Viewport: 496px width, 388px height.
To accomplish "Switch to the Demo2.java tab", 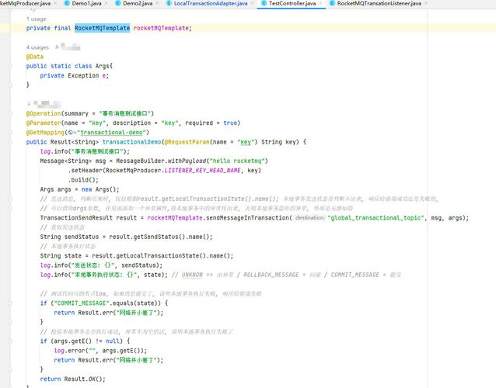I will (x=138, y=3).
